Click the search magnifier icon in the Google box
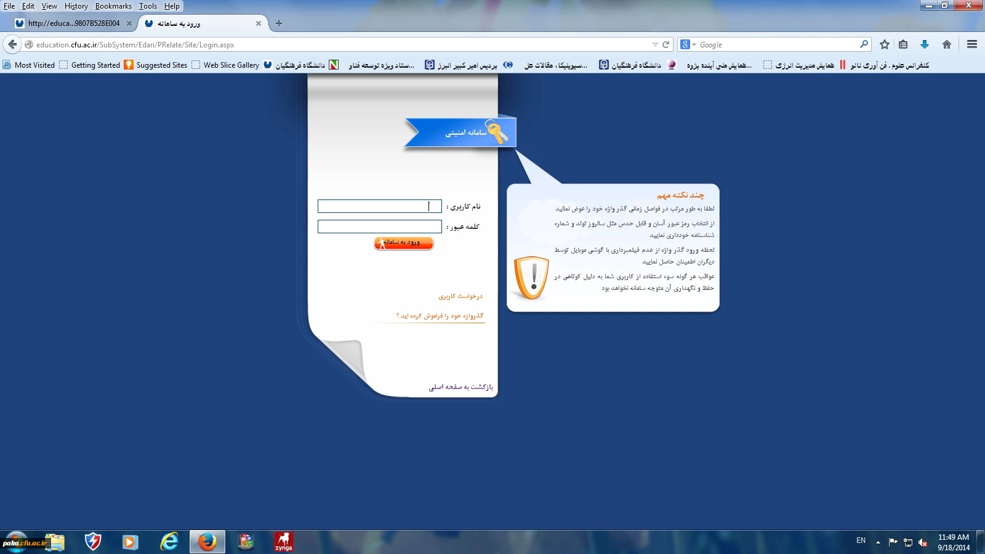Screen dimensions: 985x554 pyautogui.click(x=864, y=44)
